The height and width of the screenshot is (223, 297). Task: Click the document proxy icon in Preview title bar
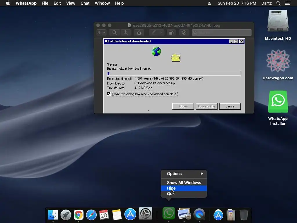[x=130, y=26]
